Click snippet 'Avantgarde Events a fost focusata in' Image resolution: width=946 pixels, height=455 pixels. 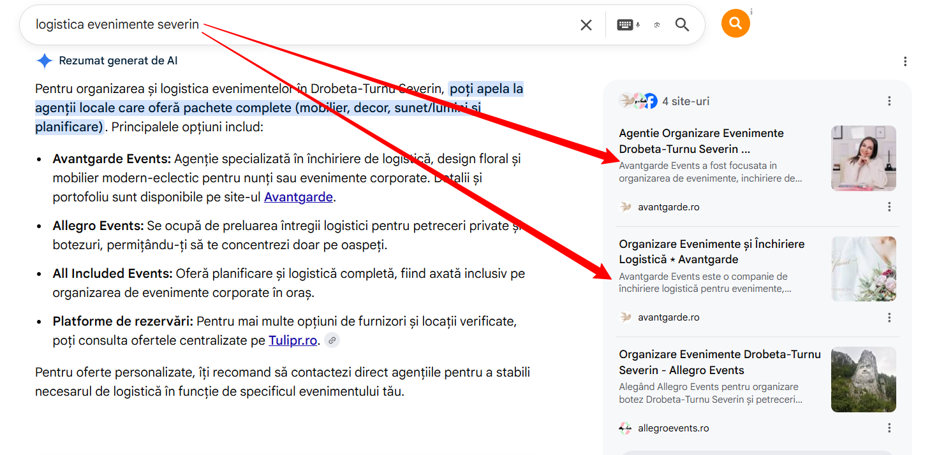(698, 166)
